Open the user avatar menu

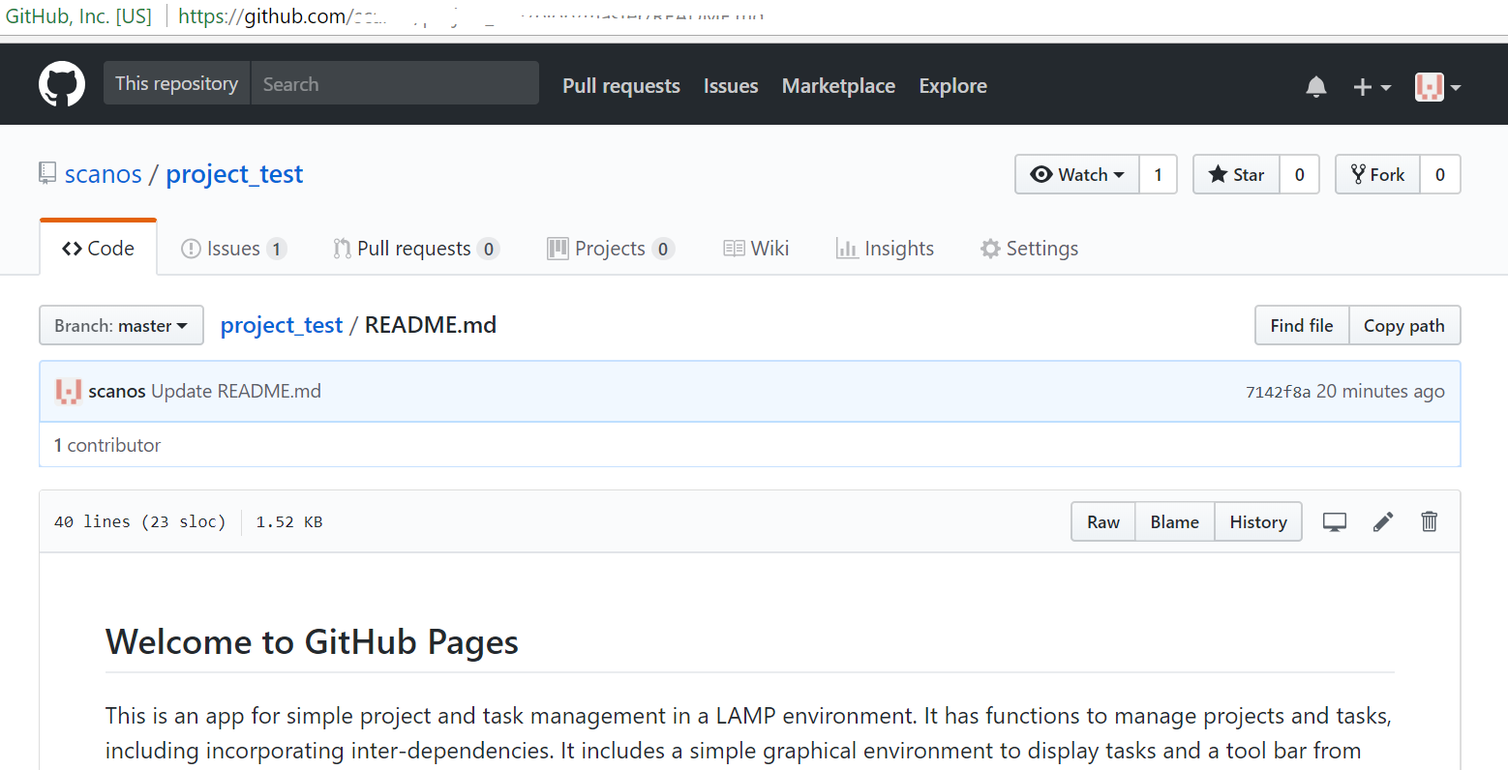coord(1437,86)
